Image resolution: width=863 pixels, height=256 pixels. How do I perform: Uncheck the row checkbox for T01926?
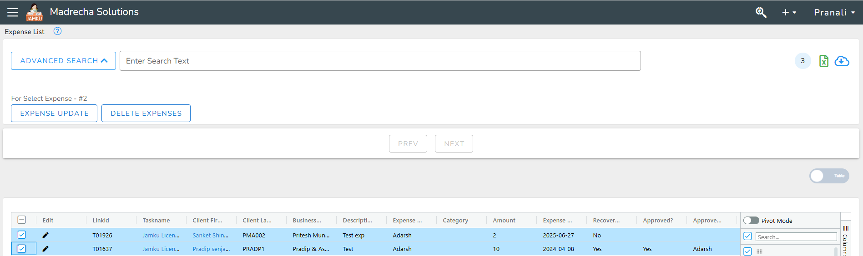click(x=22, y=235)
